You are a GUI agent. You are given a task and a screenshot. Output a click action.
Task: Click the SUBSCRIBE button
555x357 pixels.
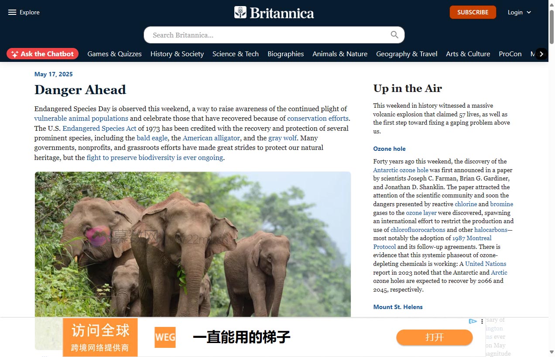(473, 12)
